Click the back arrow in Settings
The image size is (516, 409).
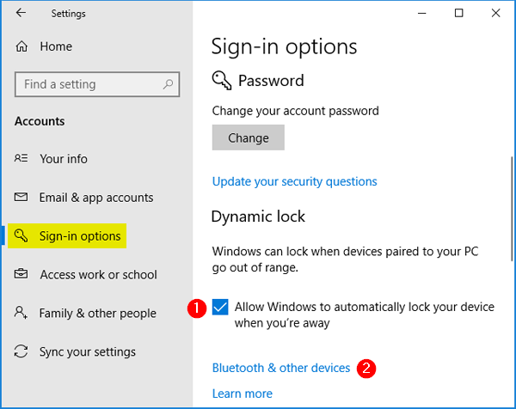coord(21,13)
